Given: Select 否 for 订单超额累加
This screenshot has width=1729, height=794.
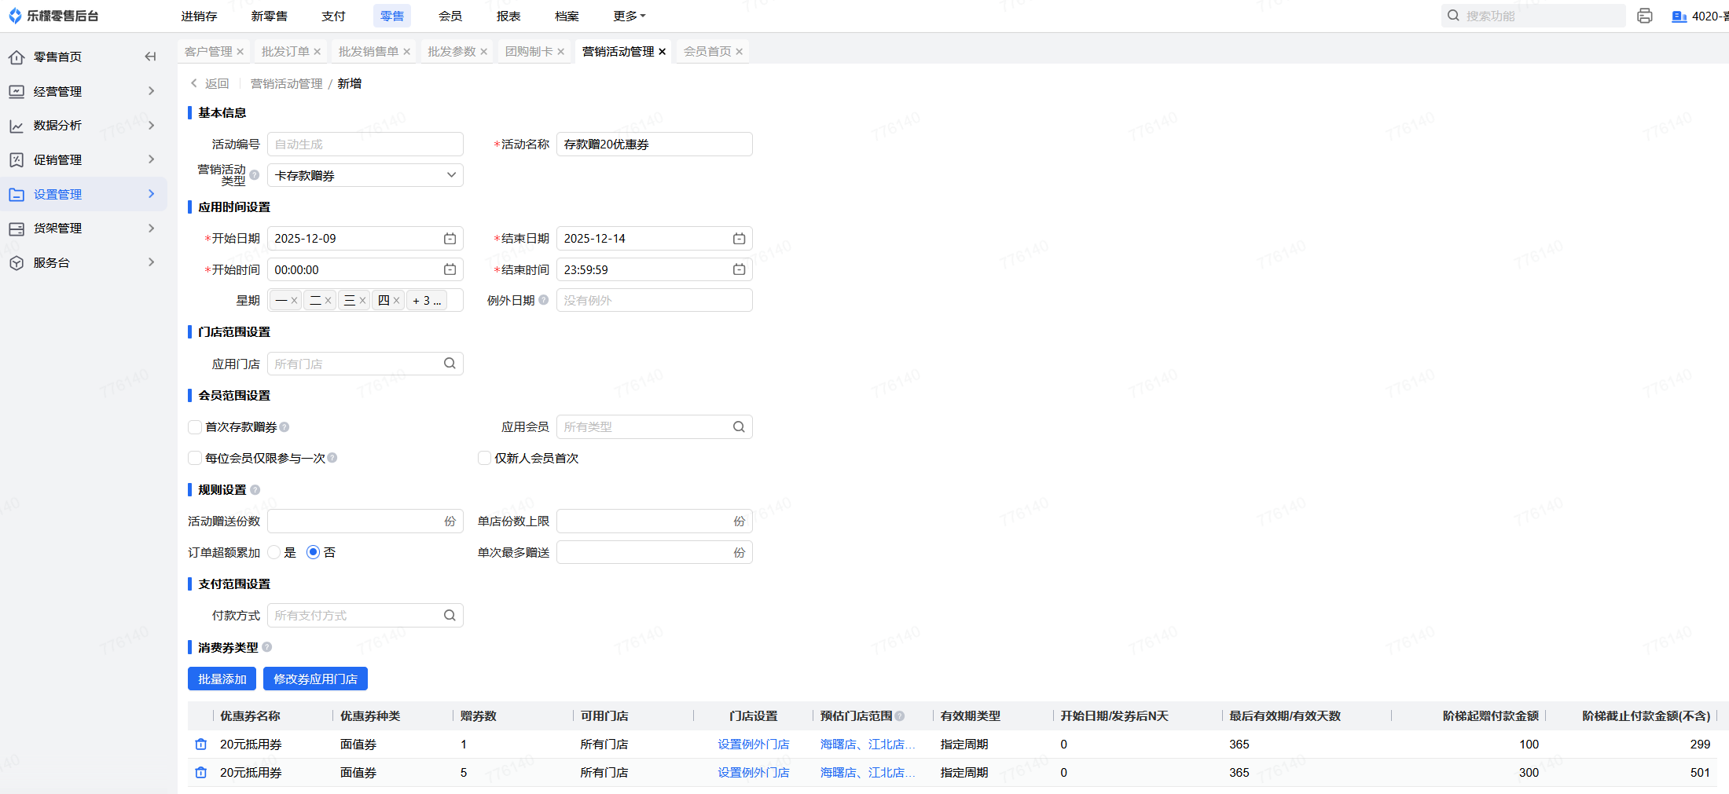Looking at the screenshot, I should click(x=313, y=552).
